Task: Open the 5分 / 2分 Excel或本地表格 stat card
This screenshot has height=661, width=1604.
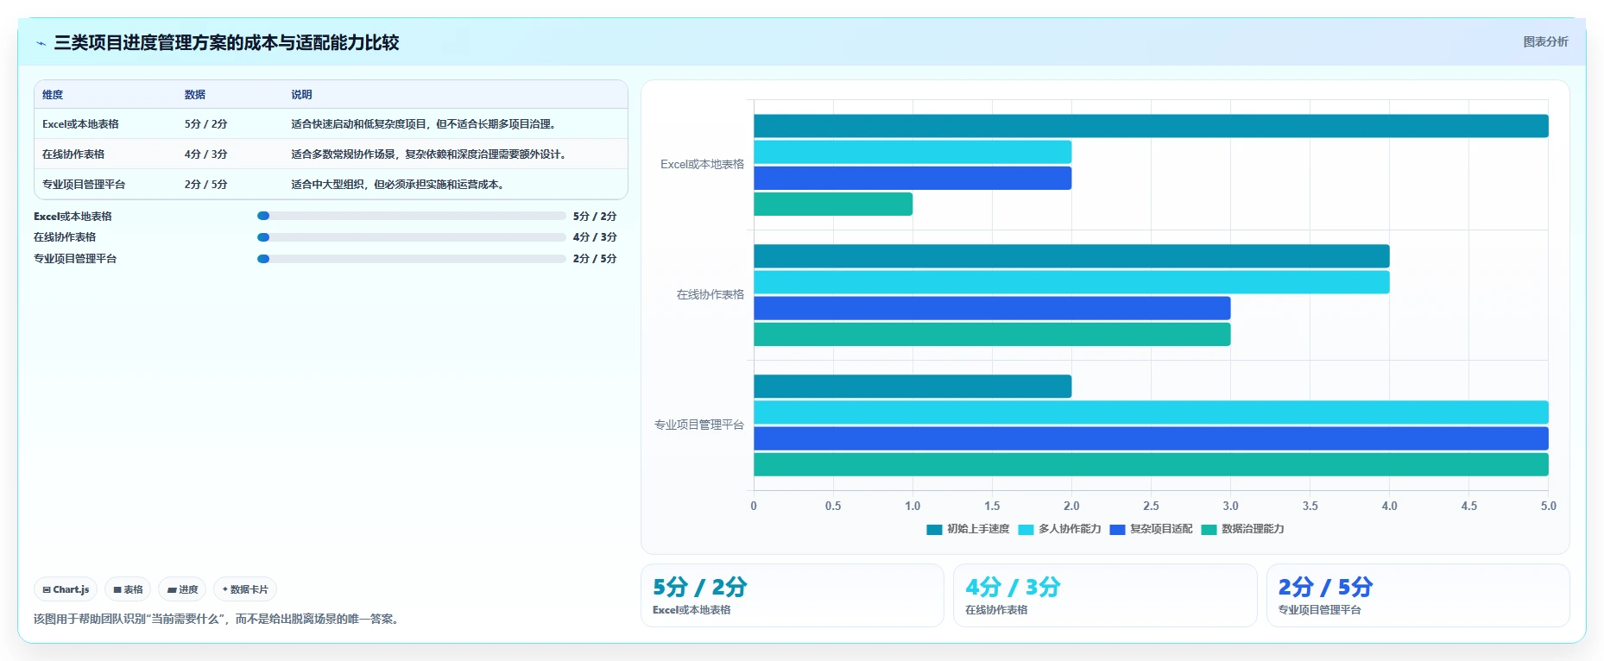Action: pos(792,595)
